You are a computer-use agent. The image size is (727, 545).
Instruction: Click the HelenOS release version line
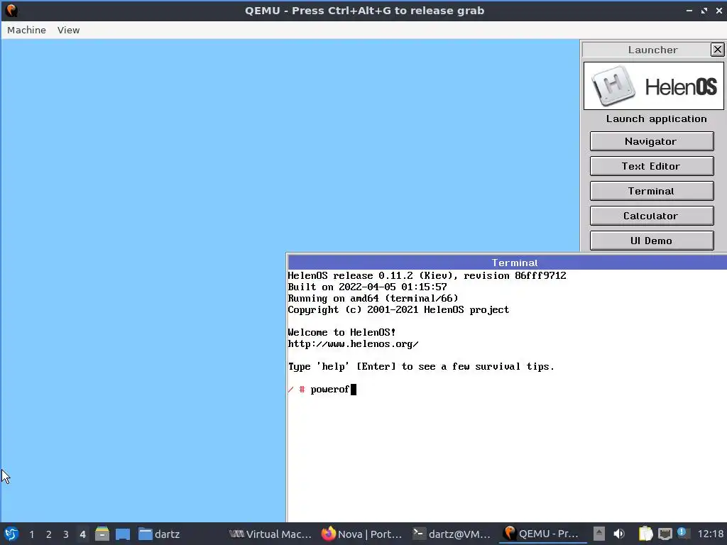[427, 276]
